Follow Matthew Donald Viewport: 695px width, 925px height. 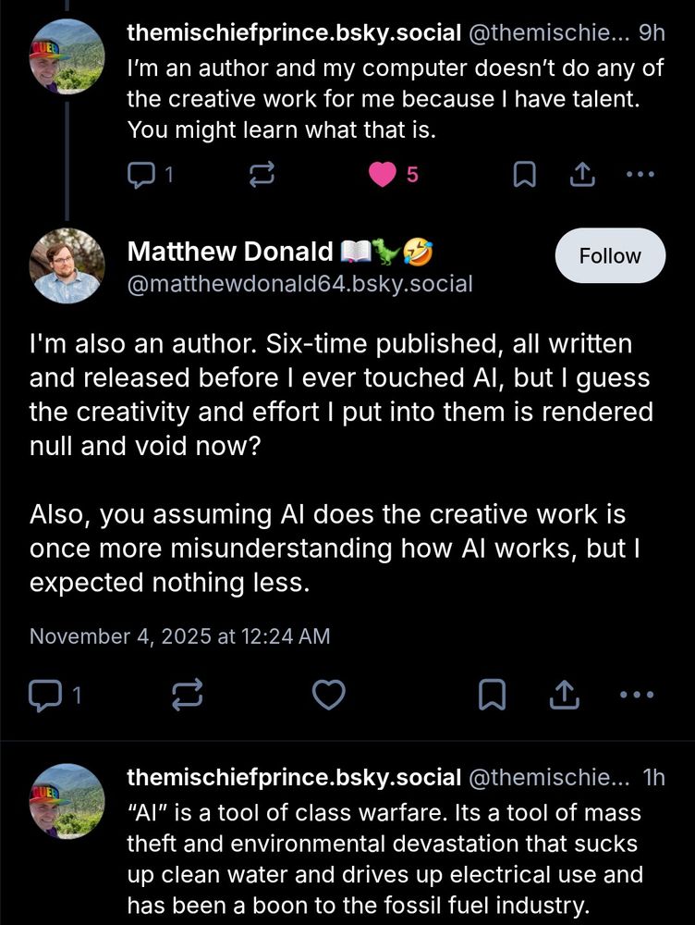(x=609, y=255)
